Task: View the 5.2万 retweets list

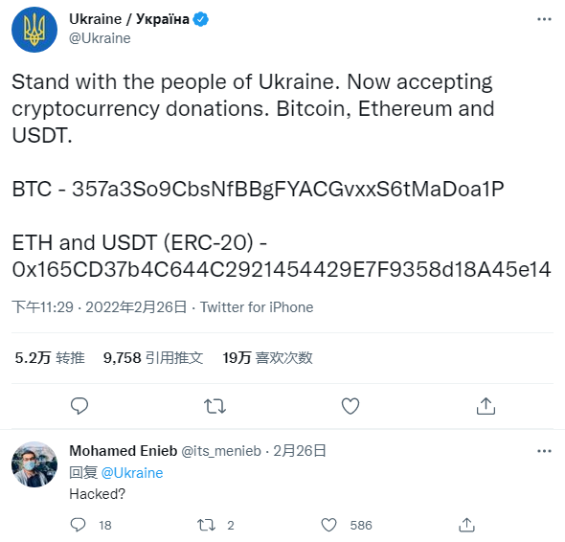Action: (x=50, y=358)
